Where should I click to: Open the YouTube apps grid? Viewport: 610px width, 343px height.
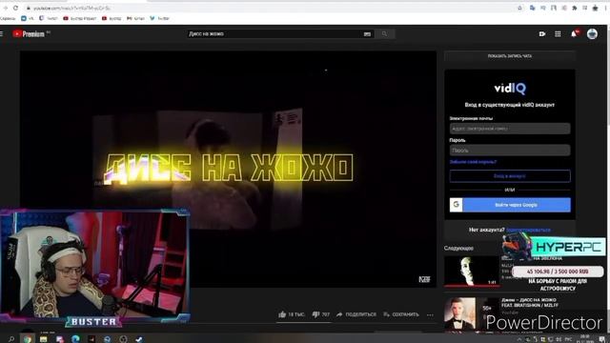coord(558,34)
